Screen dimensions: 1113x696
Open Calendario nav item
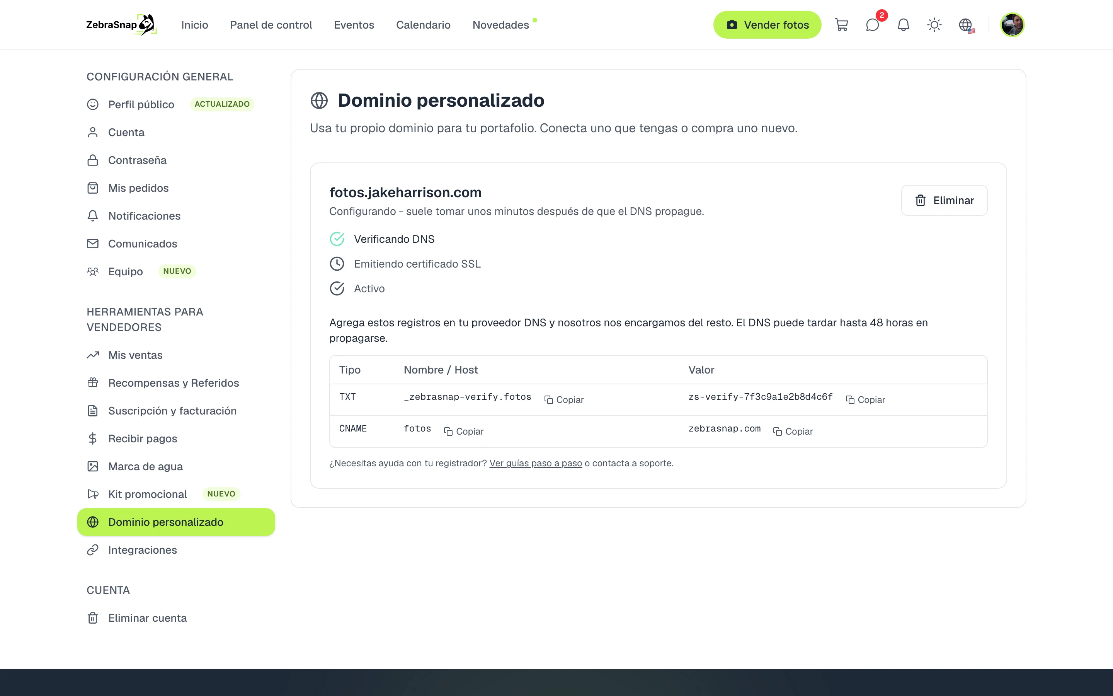click(x=423, y=25)
